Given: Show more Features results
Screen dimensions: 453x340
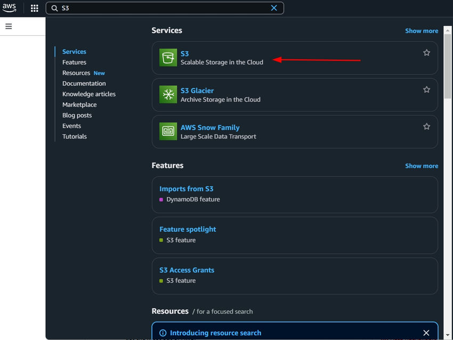Looking at the screenshot, I should coord(422,166).
